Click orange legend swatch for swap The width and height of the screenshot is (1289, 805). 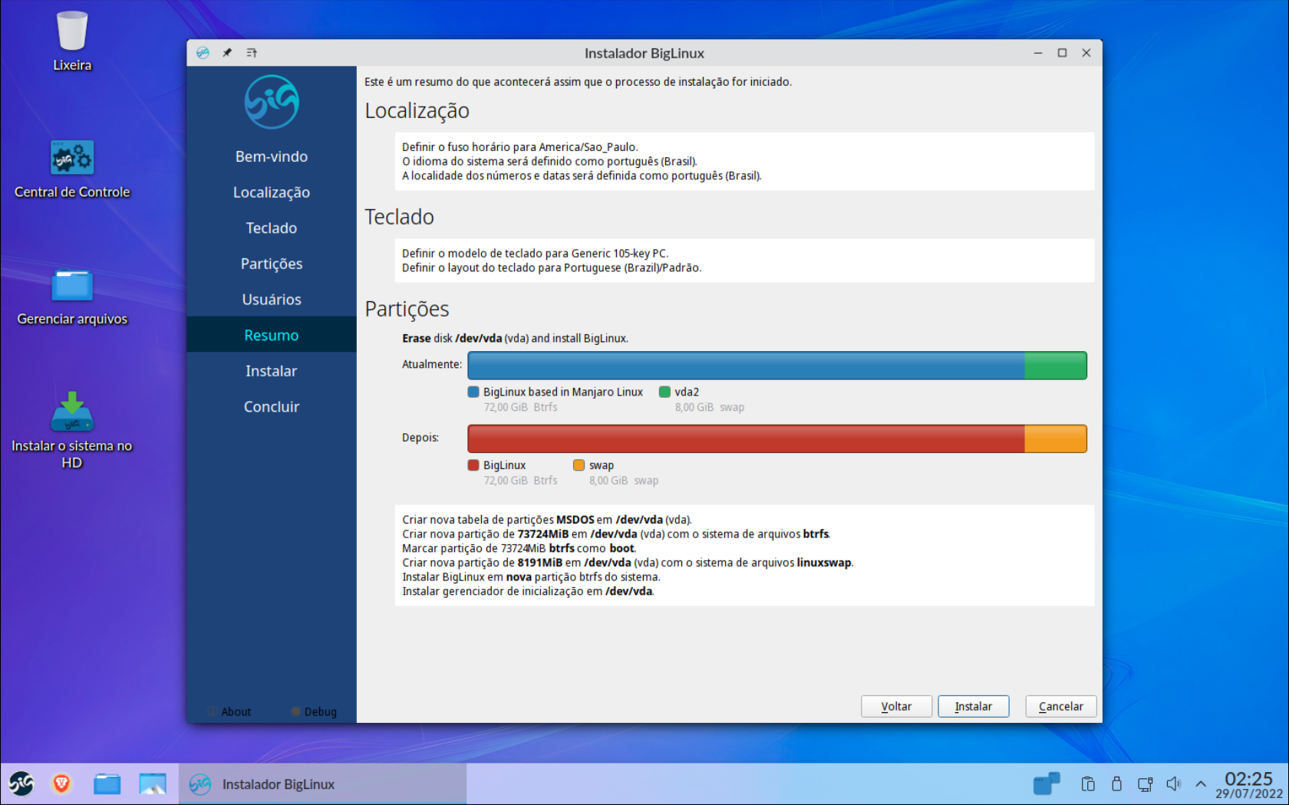[x=579, y=465]
